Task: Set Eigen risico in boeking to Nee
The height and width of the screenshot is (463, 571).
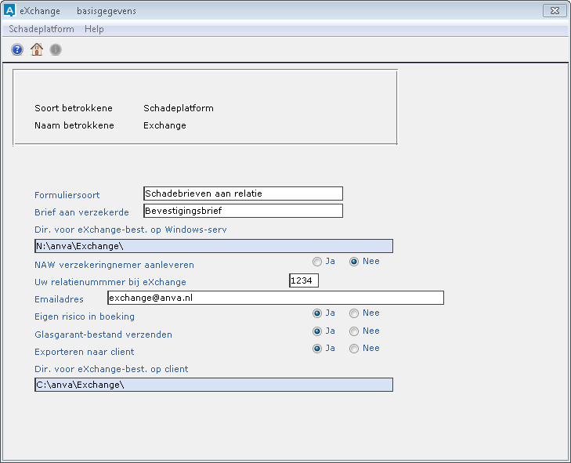Action: click(x=354, y=313)
